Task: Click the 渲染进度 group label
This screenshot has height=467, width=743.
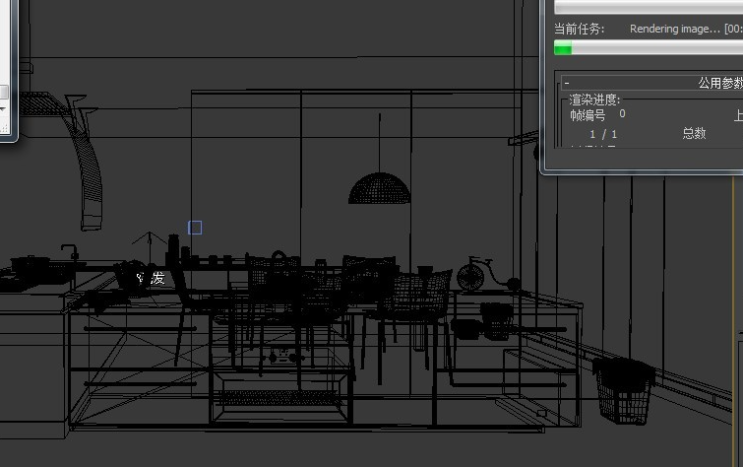Action: click(594, 100)
